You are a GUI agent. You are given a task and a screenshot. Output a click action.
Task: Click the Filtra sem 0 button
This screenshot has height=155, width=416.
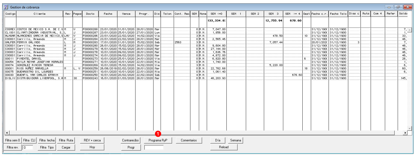13,140
